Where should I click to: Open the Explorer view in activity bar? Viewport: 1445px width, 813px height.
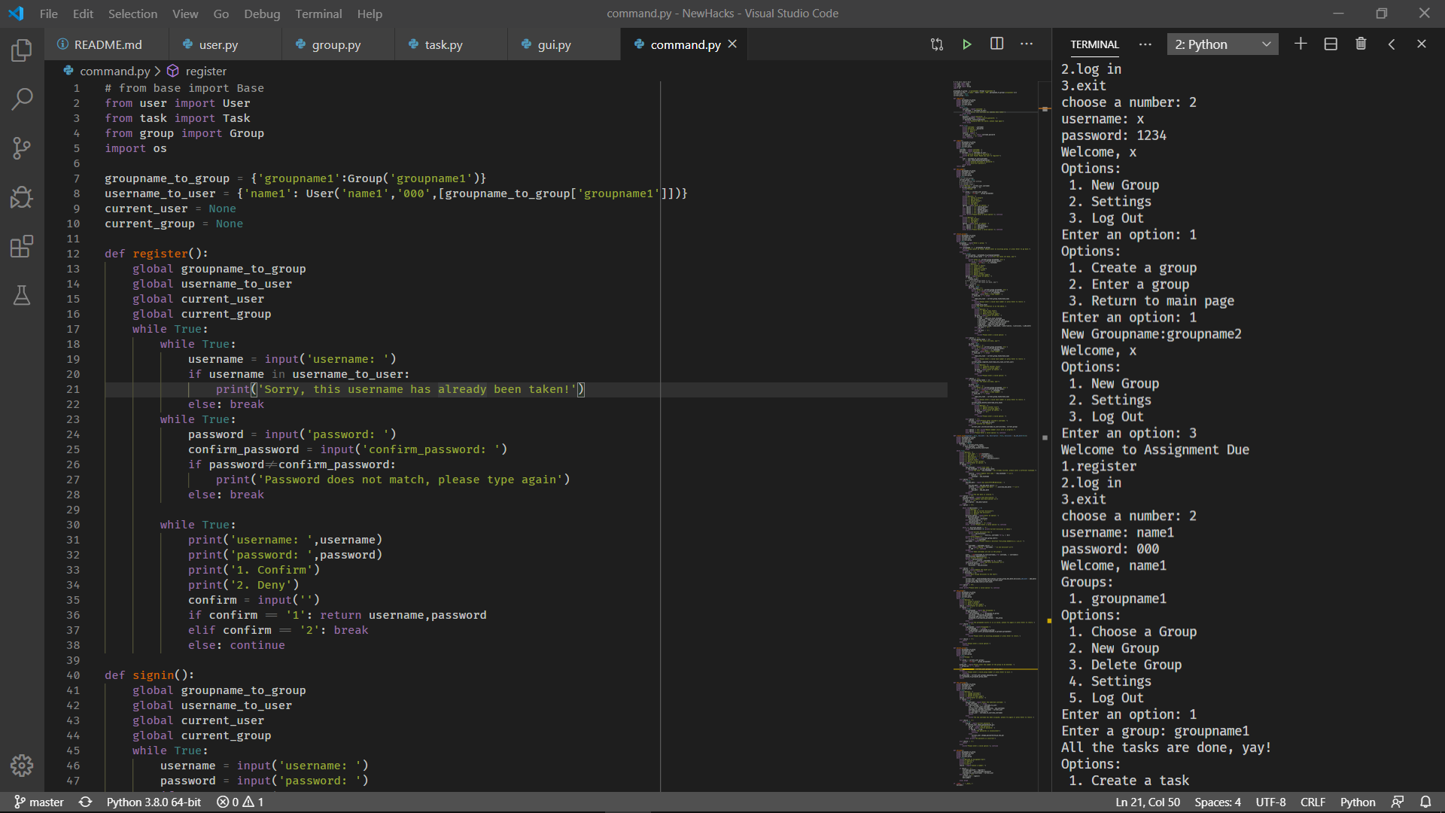pyautogui.click(x=22, y=50)
